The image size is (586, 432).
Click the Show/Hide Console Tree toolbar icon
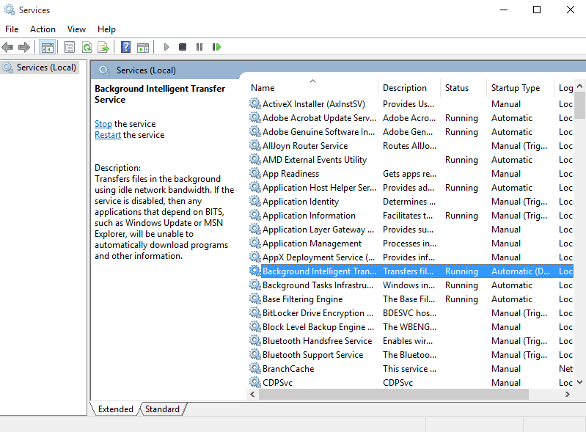click(x=48, y=47)
